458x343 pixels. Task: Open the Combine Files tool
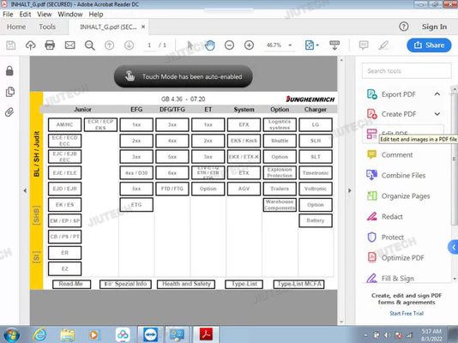coord(396,175)
